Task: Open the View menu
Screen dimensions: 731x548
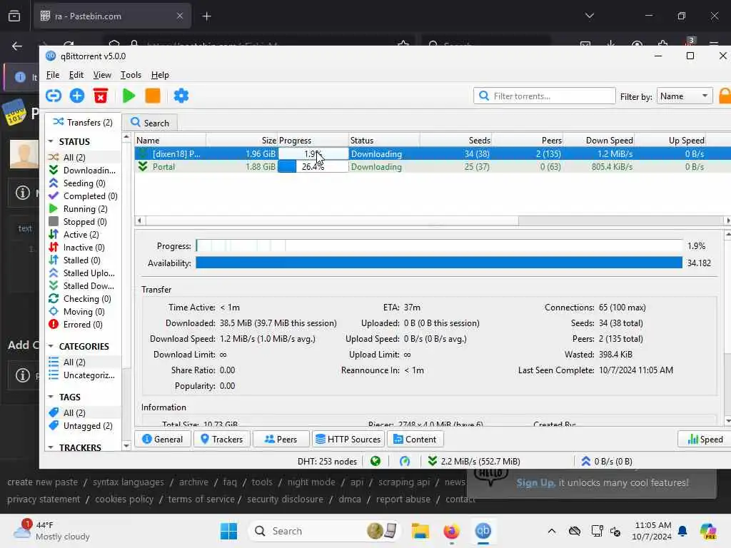Action: pos(102,75)
